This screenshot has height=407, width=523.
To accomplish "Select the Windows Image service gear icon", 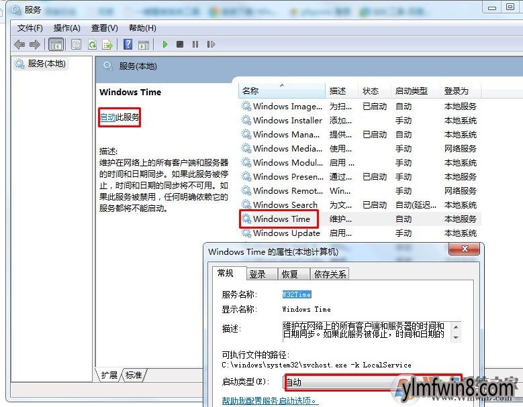I will coord(246,106).
